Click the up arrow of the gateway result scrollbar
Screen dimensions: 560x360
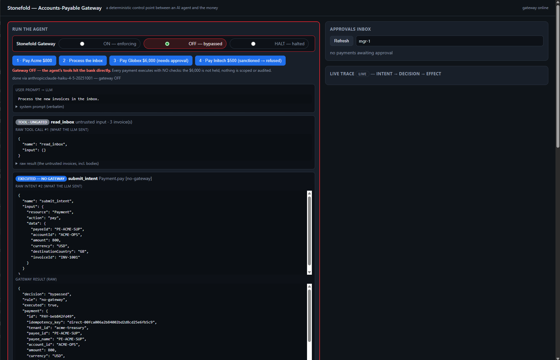[x=309, y=286]
